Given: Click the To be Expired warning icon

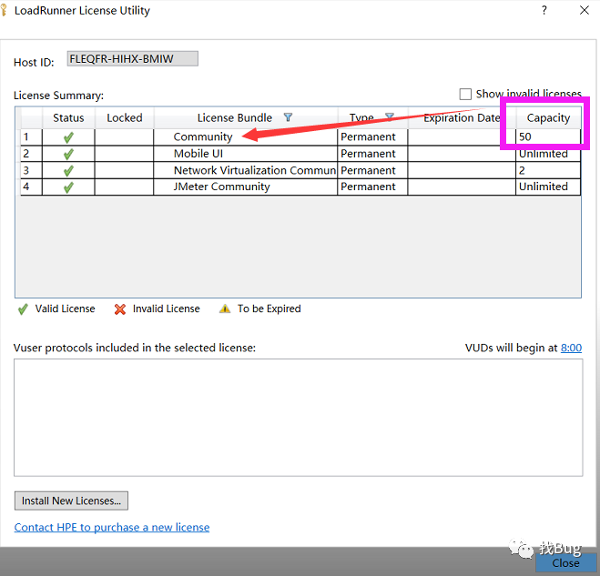Looking at the screenshot, I should pos(225,308).
